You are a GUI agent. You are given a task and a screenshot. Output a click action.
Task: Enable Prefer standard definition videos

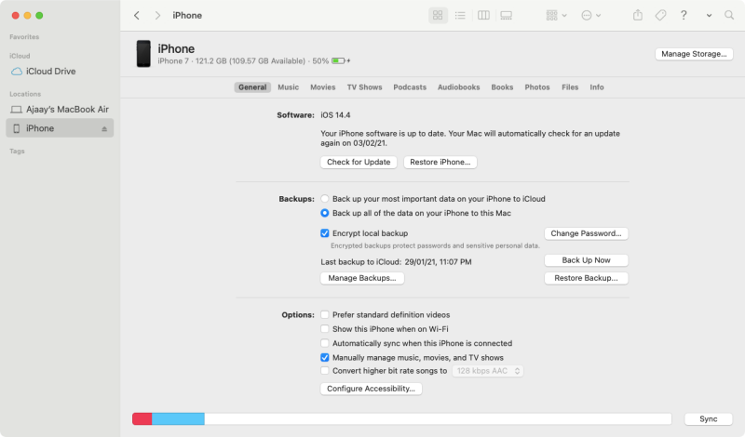[x=325, y=315]
